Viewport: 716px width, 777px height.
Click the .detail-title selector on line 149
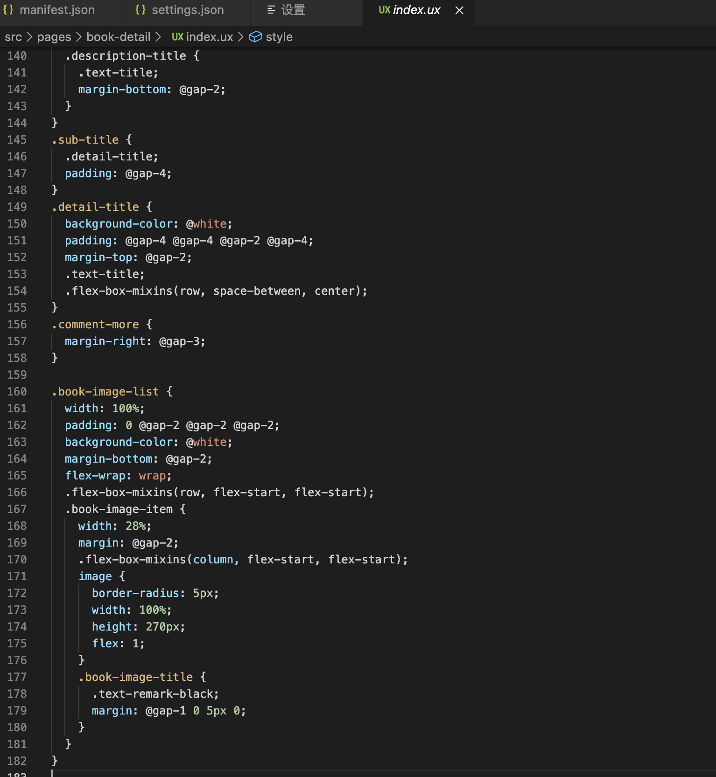[95, 207]
